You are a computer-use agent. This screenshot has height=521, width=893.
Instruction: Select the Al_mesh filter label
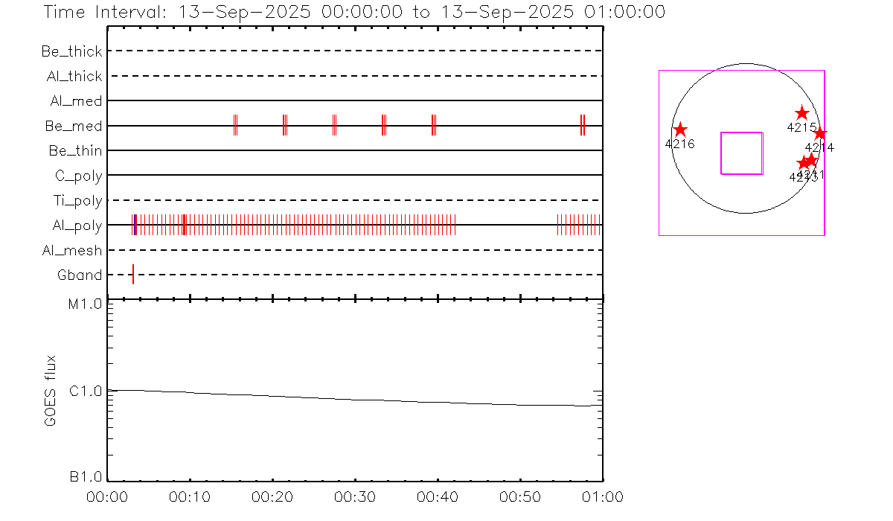point(72,251)
